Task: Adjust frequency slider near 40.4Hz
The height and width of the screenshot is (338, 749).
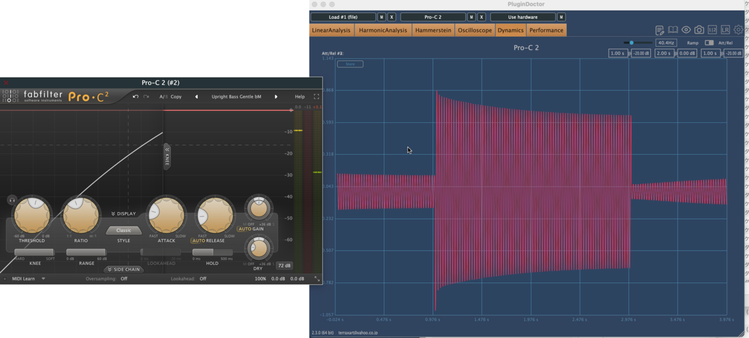Action: 637,43
